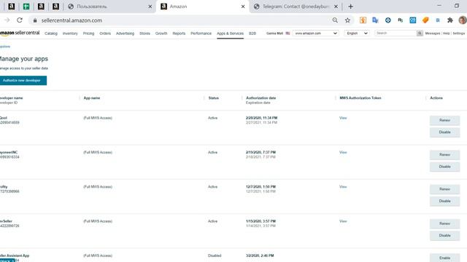
Task: Reload the current page
Action: point(20,20)
